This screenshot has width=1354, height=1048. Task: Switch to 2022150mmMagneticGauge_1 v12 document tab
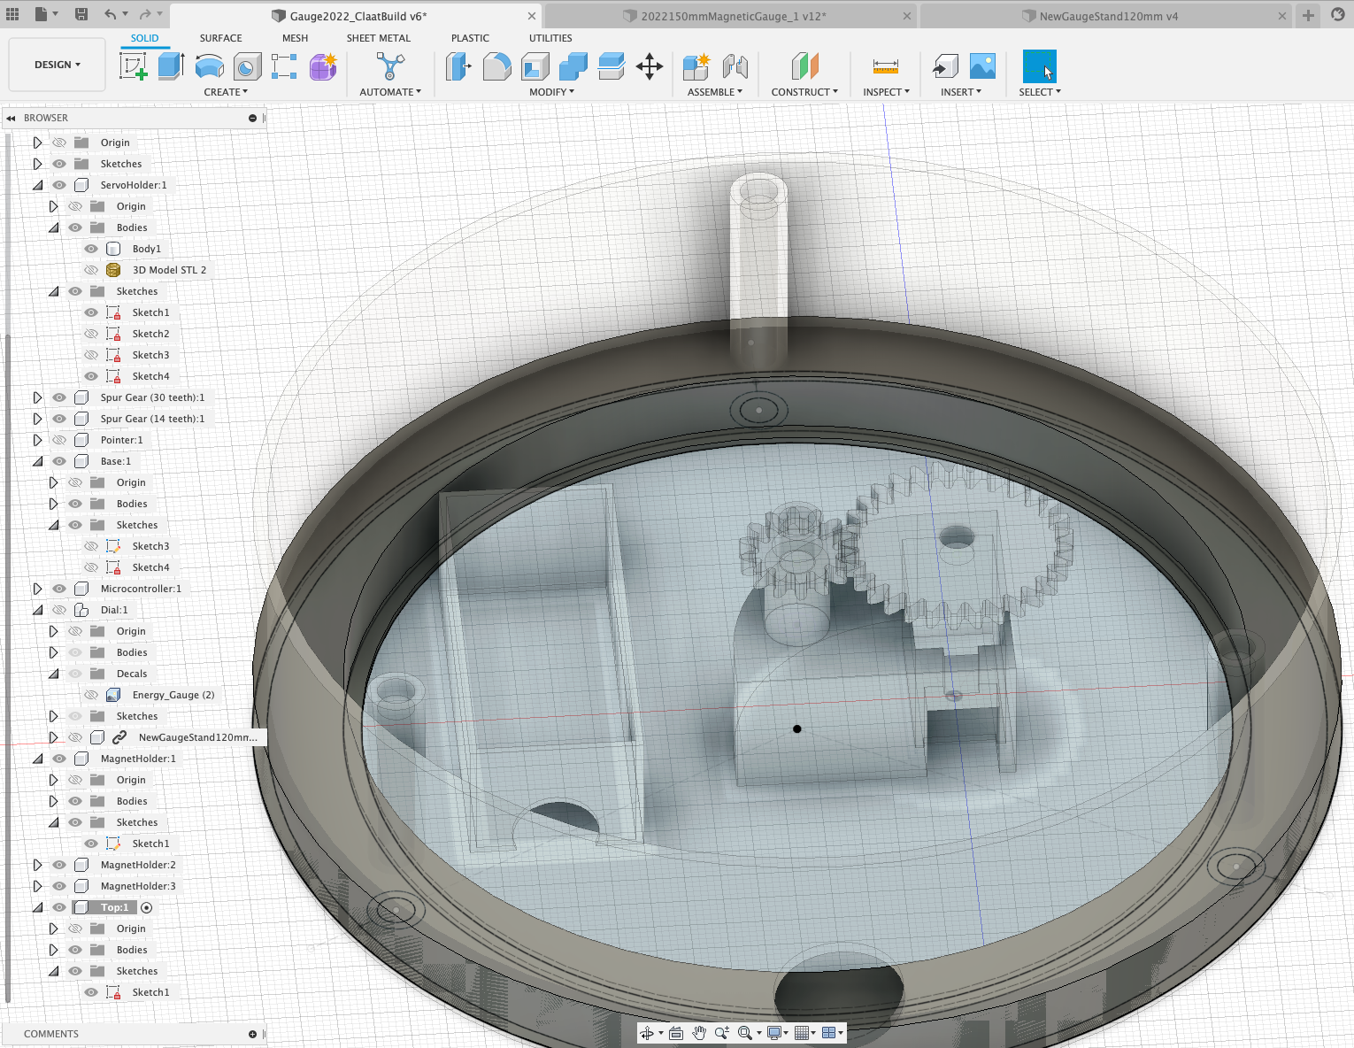731,16
